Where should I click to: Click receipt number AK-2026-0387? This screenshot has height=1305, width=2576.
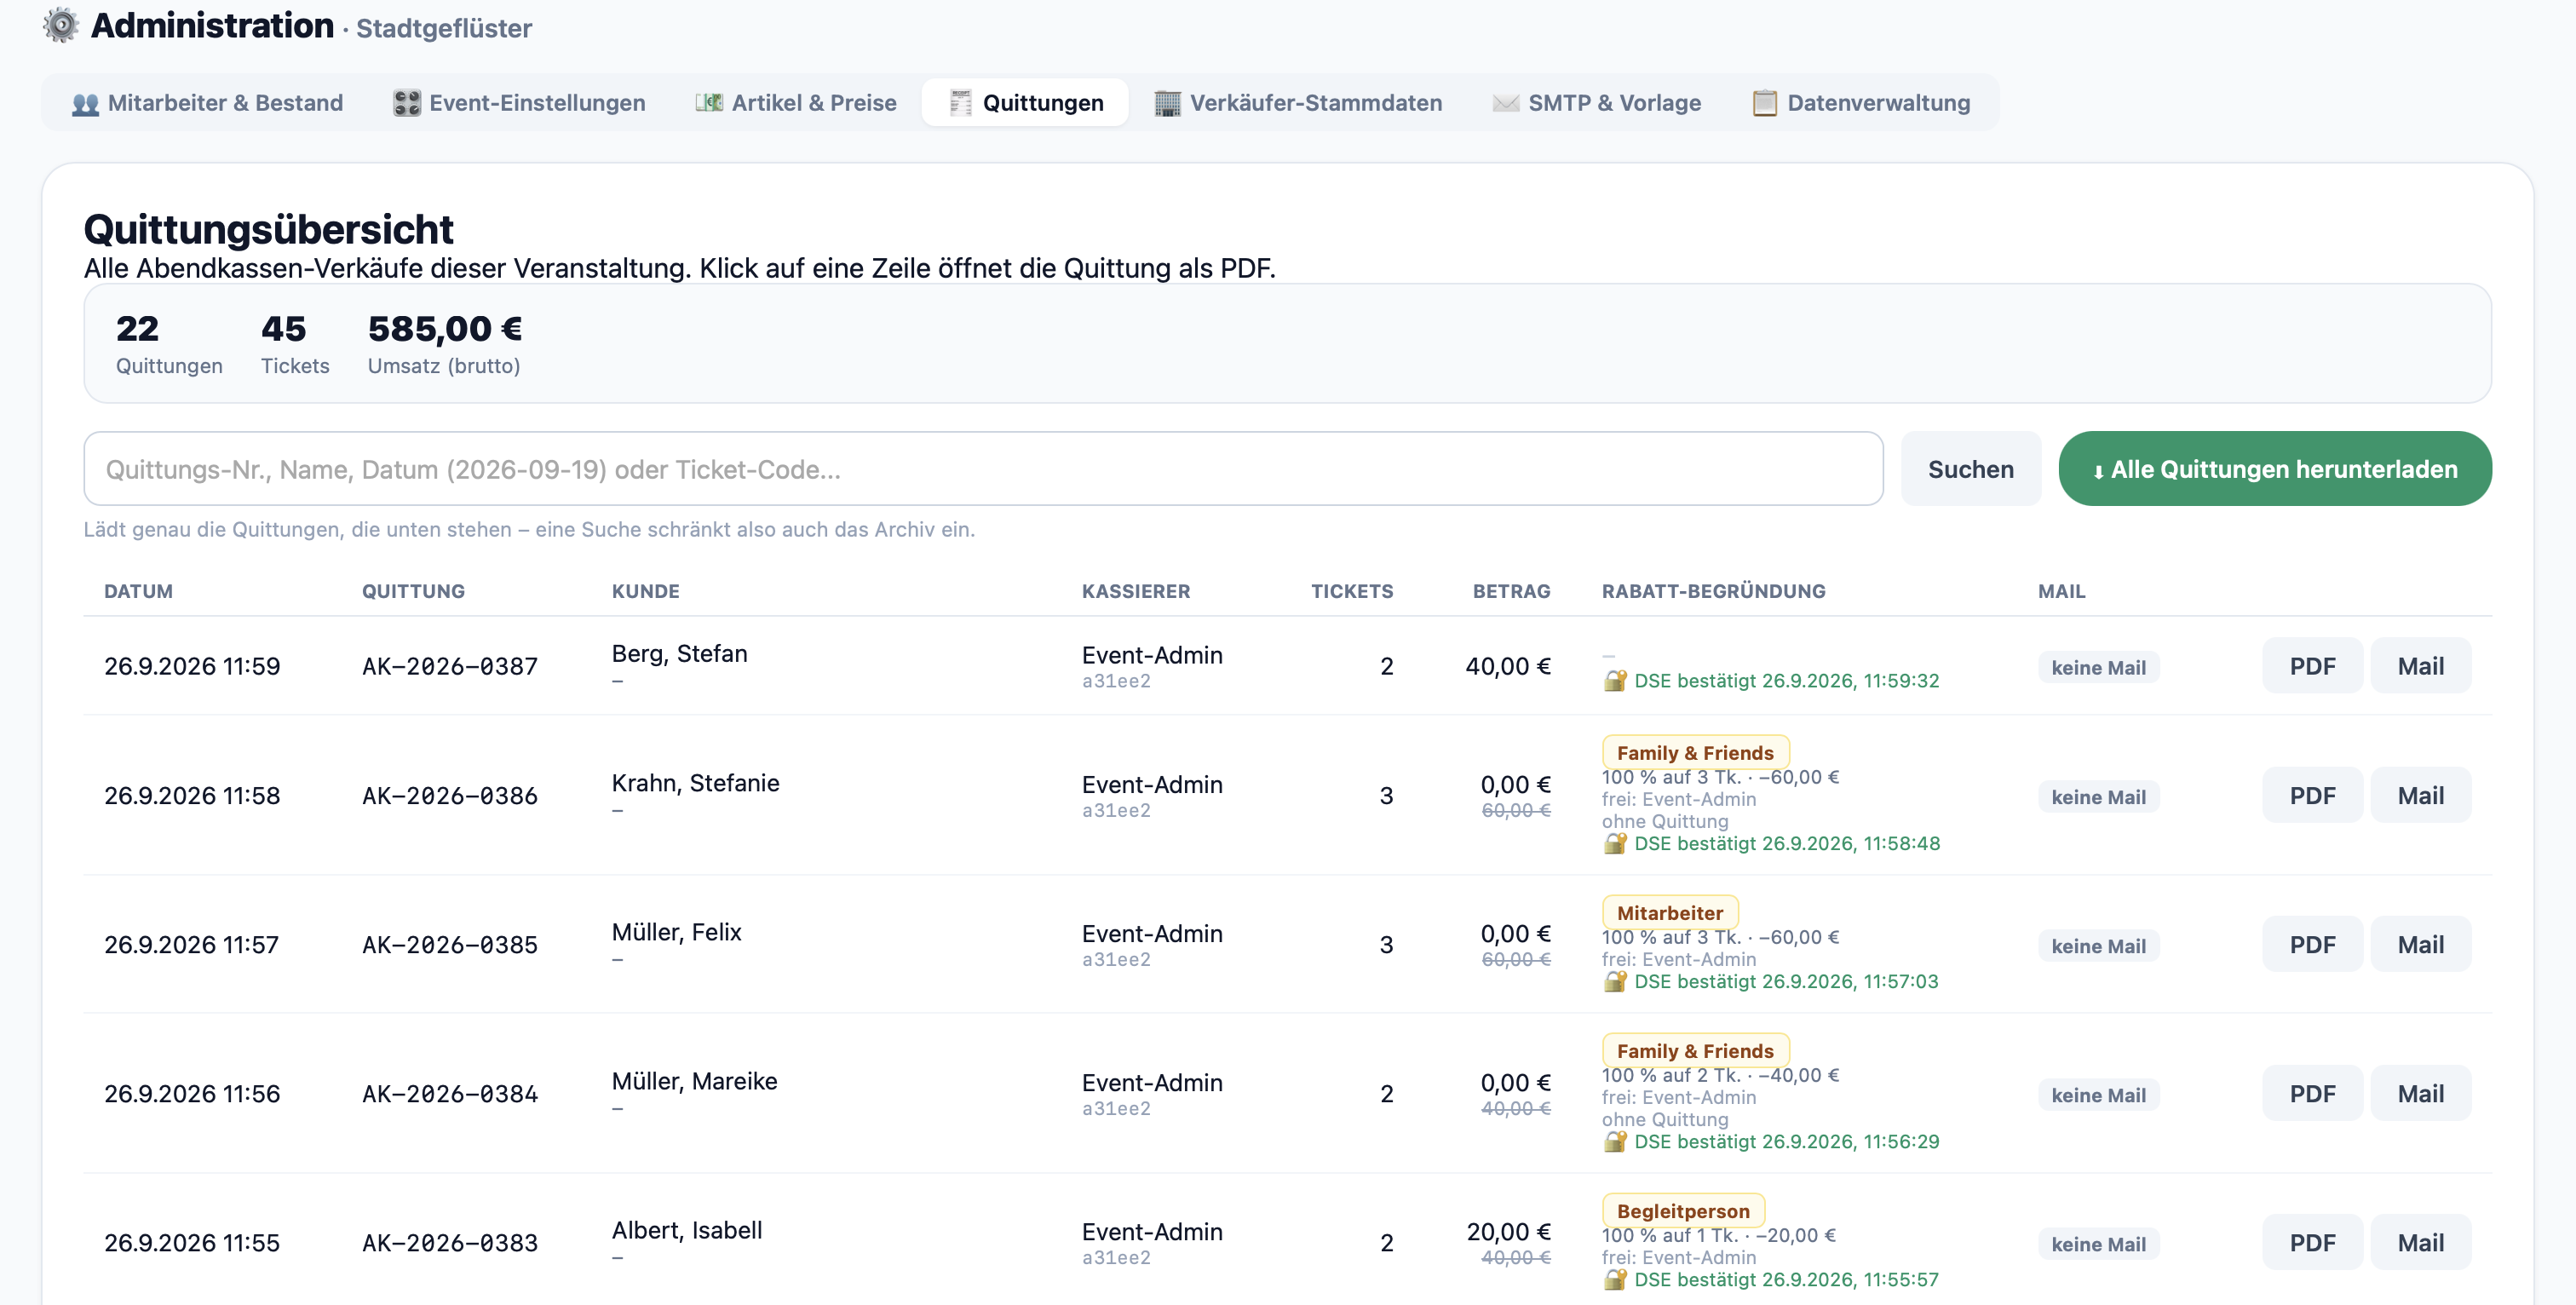point(450,666)
